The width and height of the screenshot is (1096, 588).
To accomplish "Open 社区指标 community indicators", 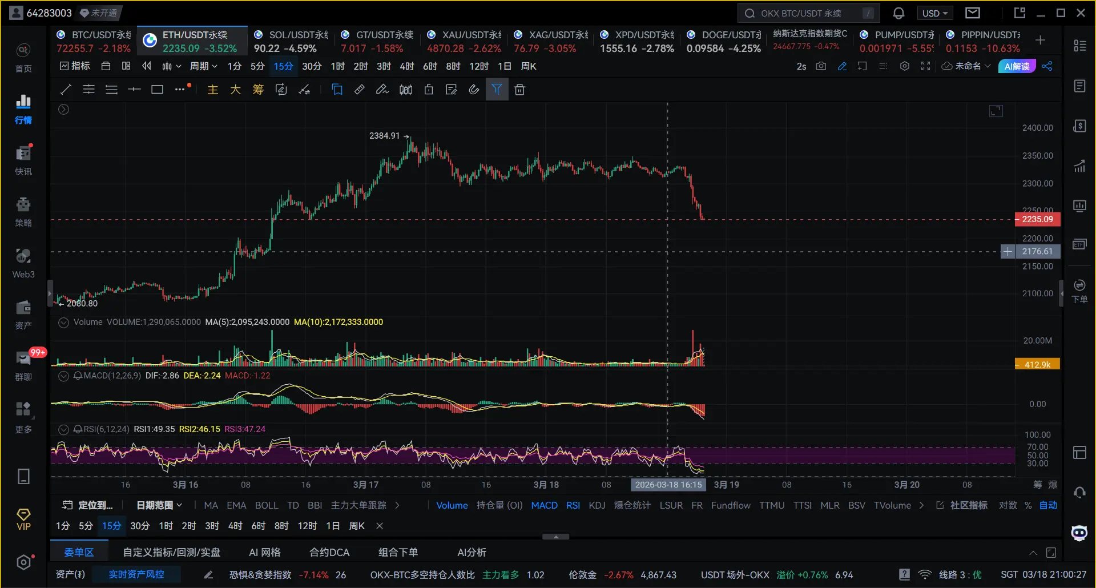I will (962, 505).
